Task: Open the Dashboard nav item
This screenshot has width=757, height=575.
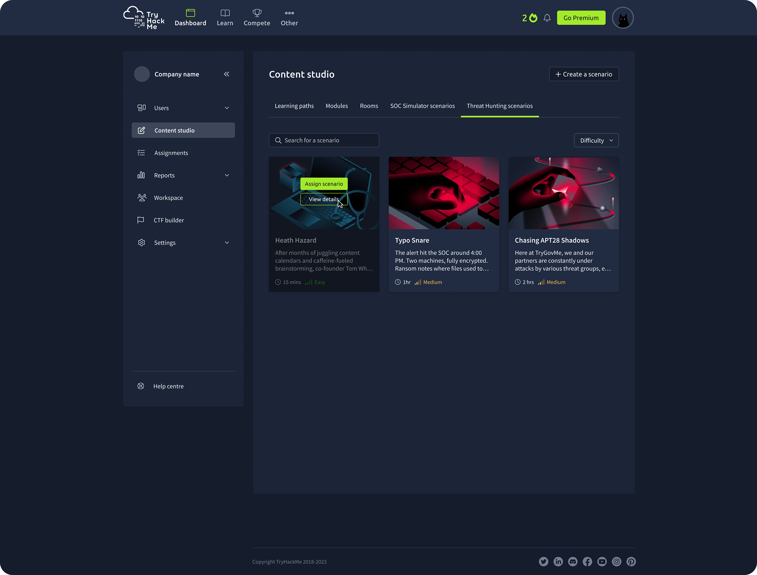Action: pos(190,18)
